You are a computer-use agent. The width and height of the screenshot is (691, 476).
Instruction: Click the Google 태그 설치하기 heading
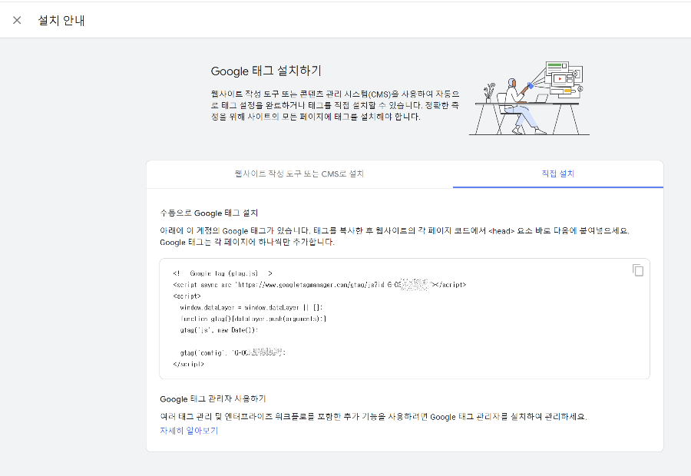(266, 71)
